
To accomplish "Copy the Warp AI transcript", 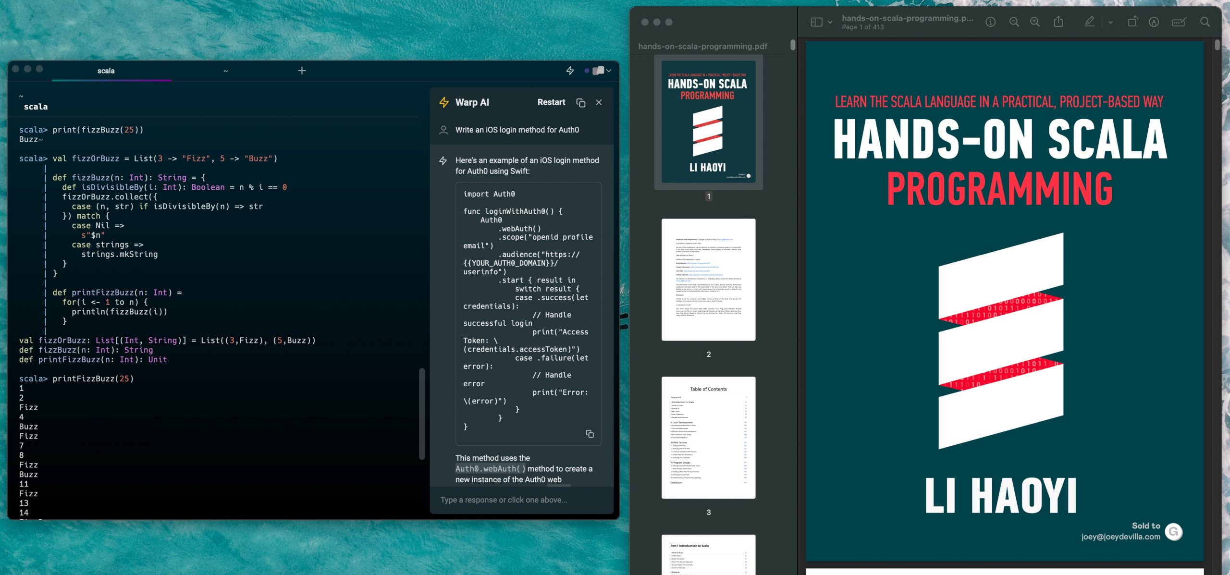I will [580, 103].
